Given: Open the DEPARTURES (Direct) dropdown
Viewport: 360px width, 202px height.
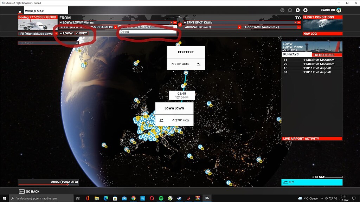Looking at the screenshot, I should pyautogui.click(x=148, y=27).
